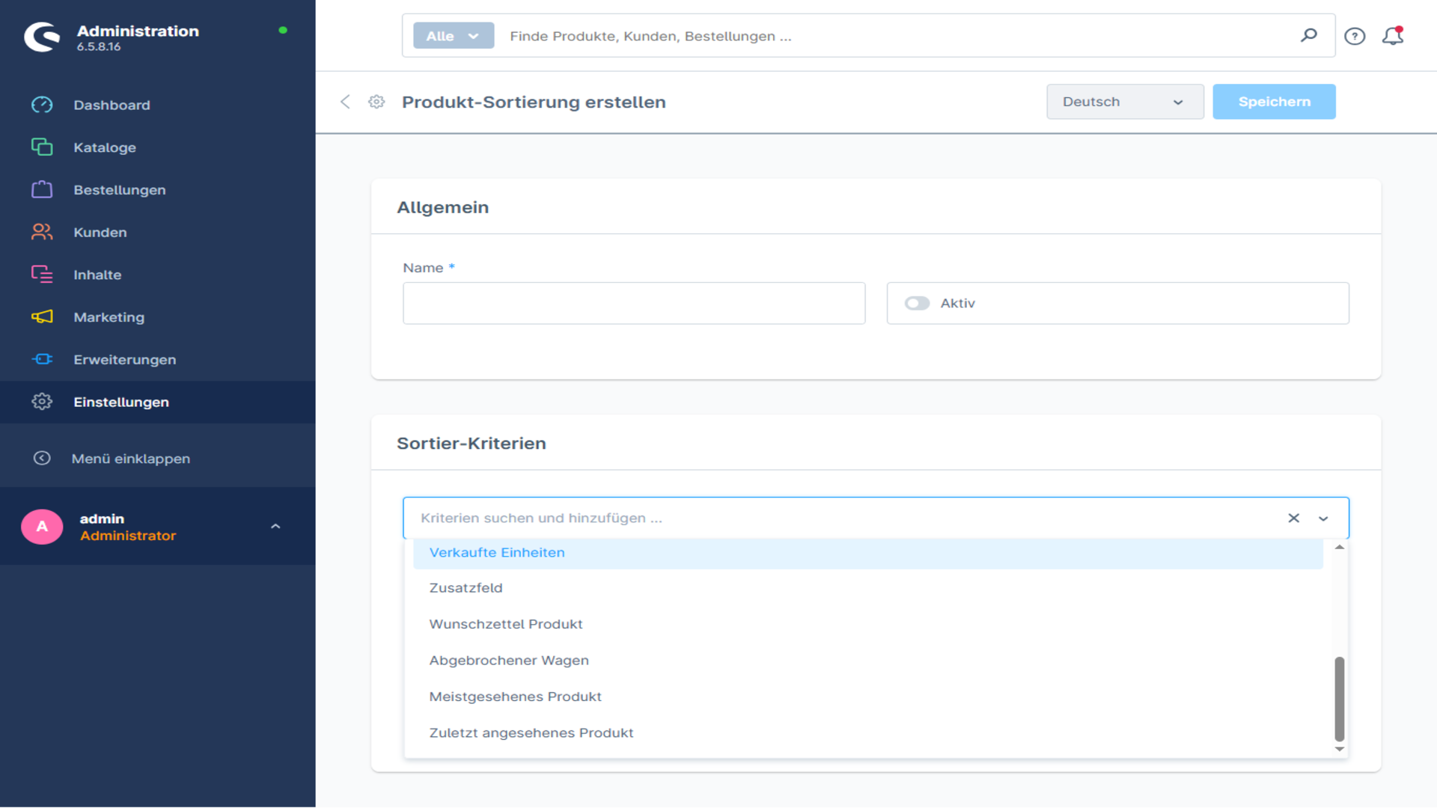Expand the admin user menu chevron
1437x808 pixels.
[275, 527]
